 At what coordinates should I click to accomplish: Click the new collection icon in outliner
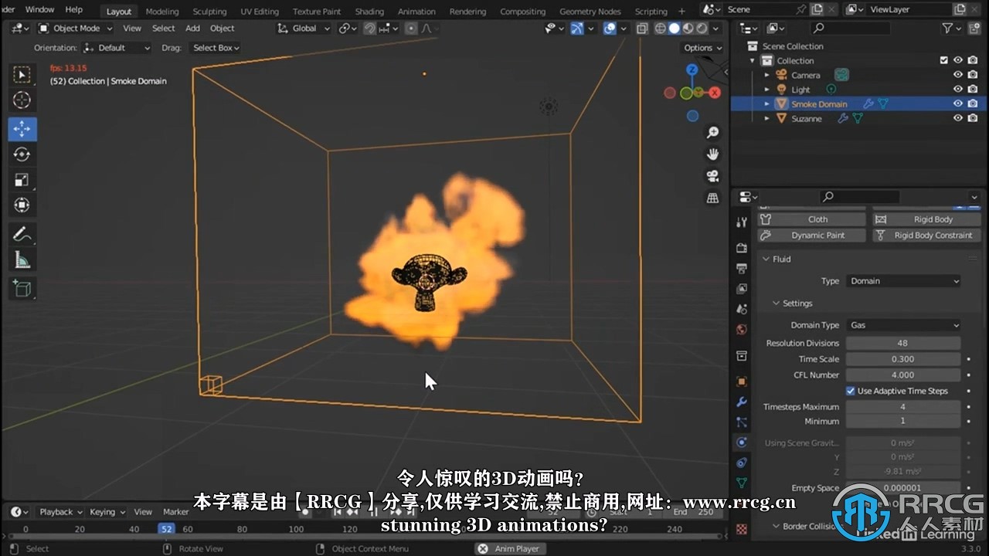(973, 28)
